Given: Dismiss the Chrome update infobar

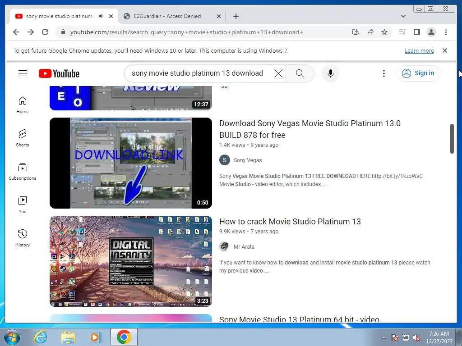Looking at the screenshot, I should click(444, 50).
